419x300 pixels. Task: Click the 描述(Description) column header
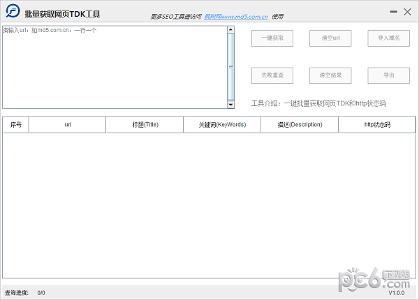pos(300,125)
